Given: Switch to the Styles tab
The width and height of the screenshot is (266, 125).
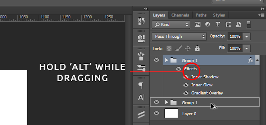Looking at the screenshot, I should tap(219, 15).
